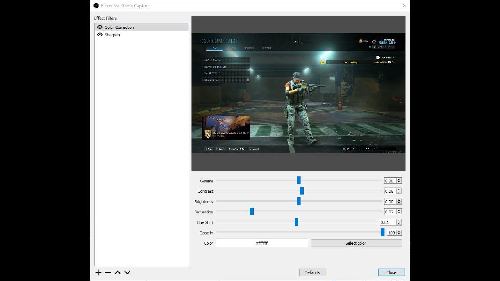Click the Contrast slider handle
This screenshot has height=281, width=500.
302,191
